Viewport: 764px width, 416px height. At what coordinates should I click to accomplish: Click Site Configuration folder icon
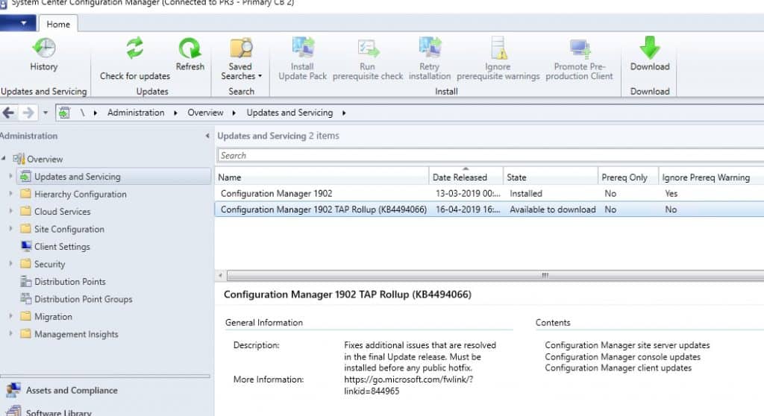26,229
